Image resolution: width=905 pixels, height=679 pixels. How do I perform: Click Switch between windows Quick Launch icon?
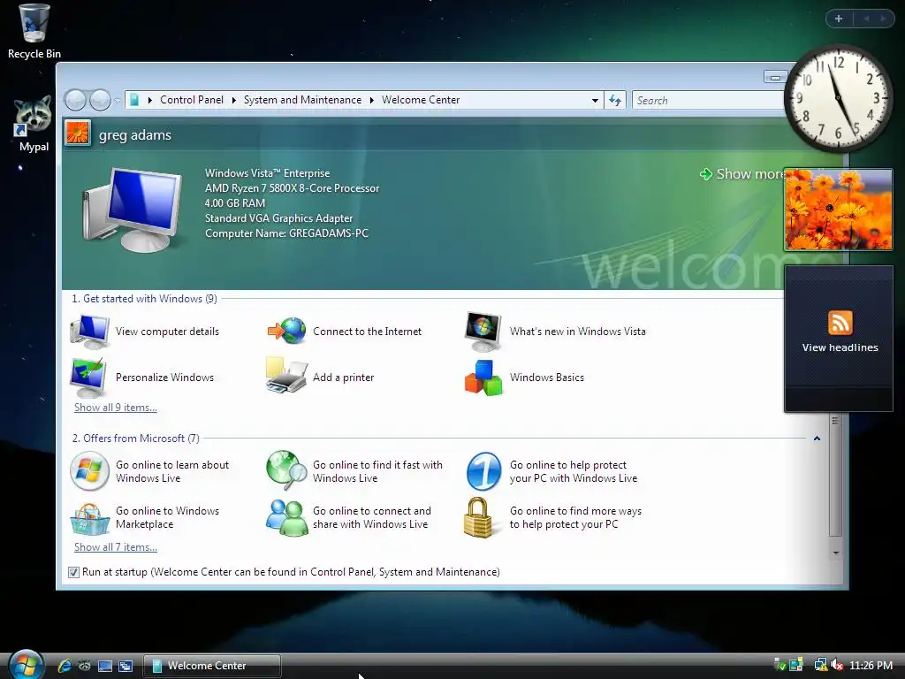(125, 666)
